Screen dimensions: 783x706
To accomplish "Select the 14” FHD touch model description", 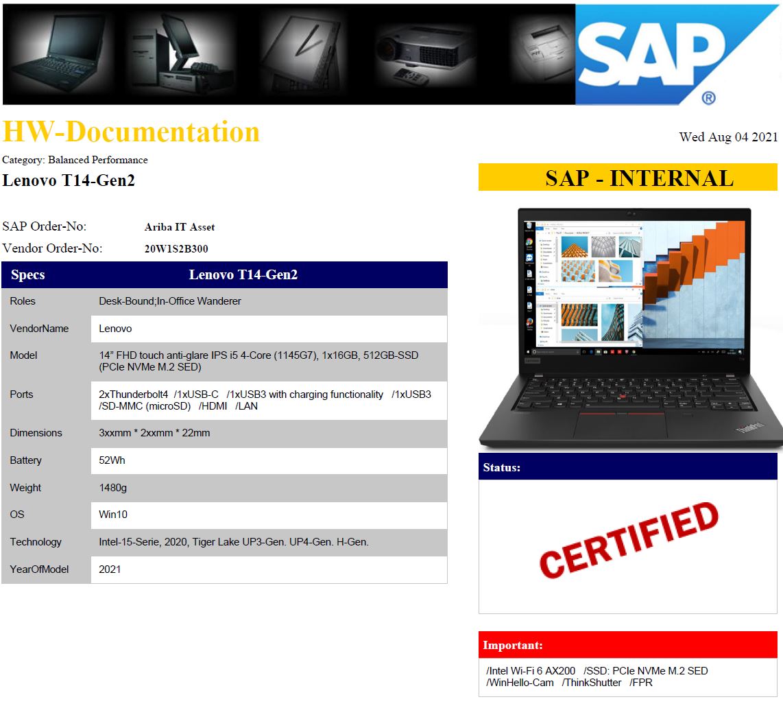I will 258,362.
